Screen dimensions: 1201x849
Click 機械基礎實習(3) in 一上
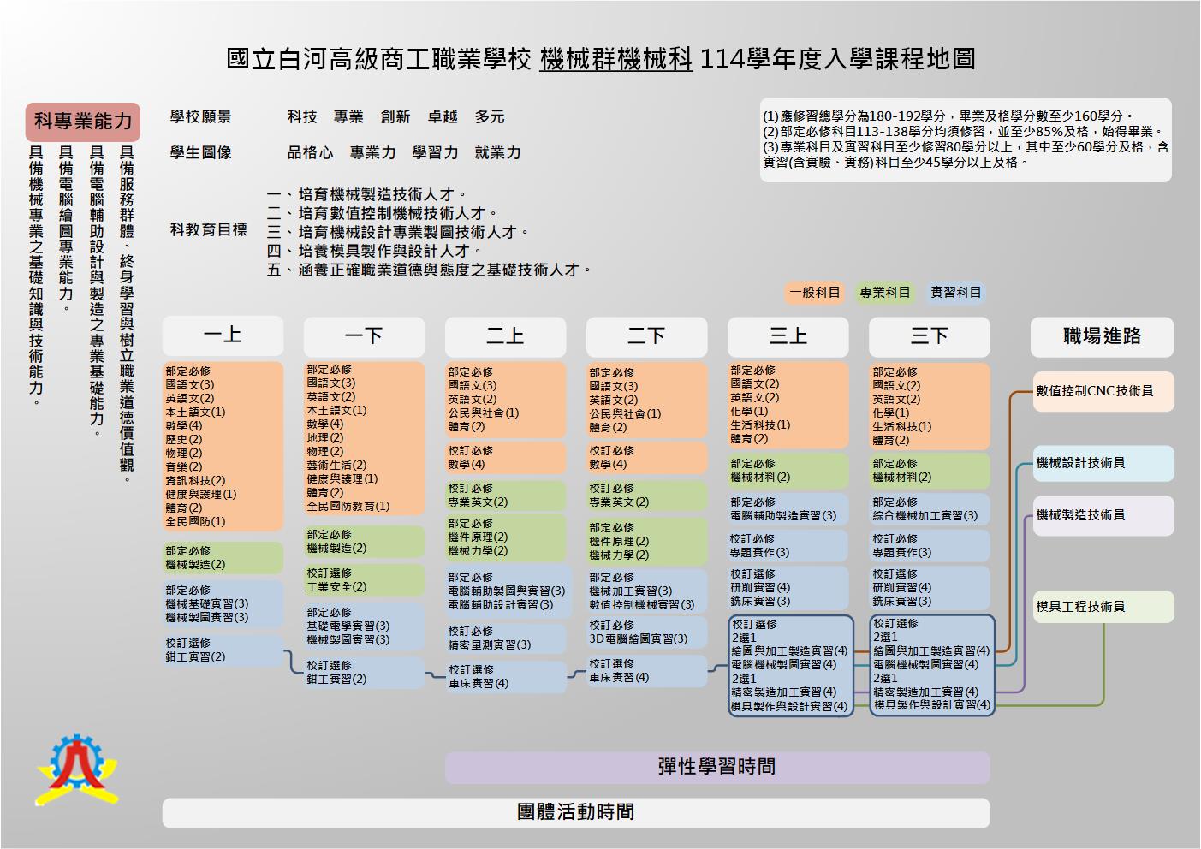[x=207, y=604]
